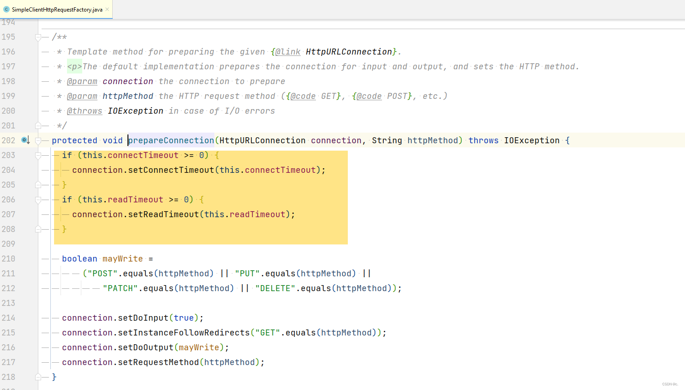The image size is (685, 390).
Task: Click line number 210 in the gutter
Action: [8, 259]
